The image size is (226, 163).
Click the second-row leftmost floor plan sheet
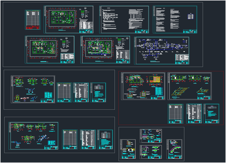click(x=50, y=49)
